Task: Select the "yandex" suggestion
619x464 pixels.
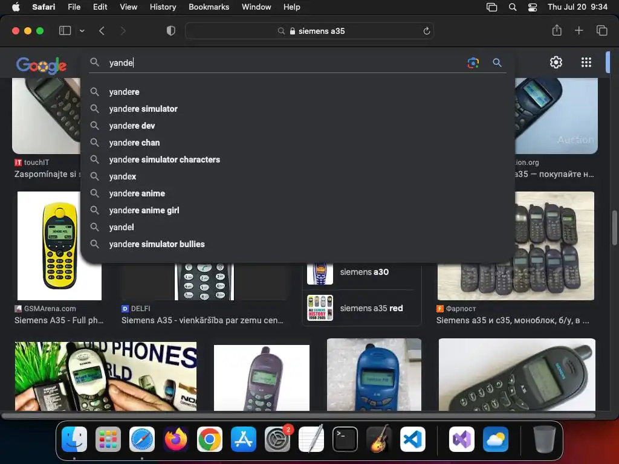Action: point(298,177)
